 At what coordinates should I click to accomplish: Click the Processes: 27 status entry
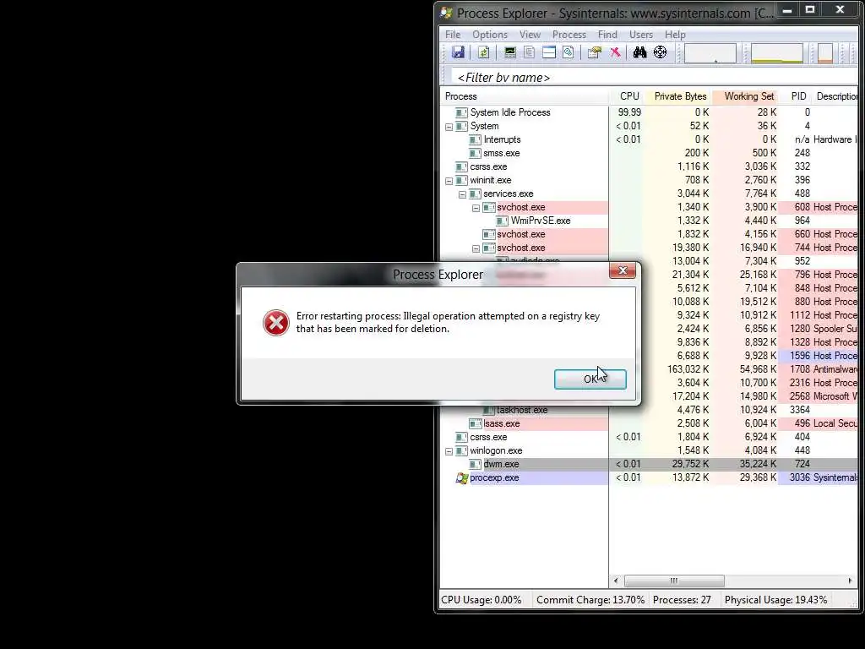[682, 600]
